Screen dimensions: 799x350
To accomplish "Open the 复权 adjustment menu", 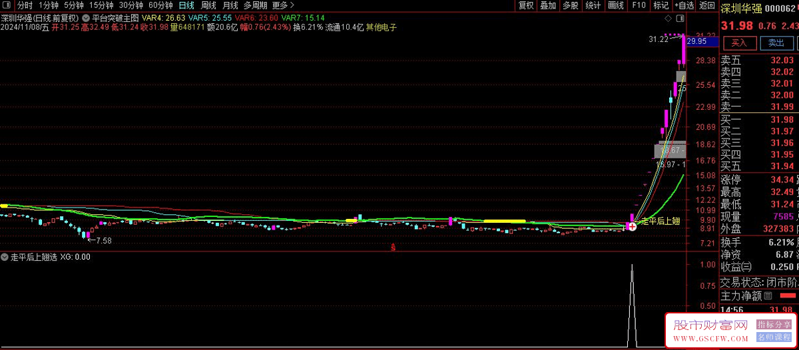I will pyautogui.click(x=526, y=5).
